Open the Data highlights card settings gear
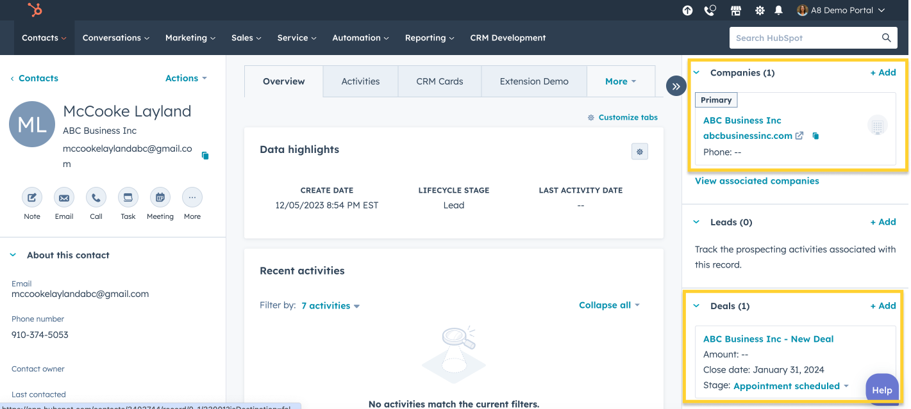The height and width of the screenshot is (409, 911). point(639,152)
